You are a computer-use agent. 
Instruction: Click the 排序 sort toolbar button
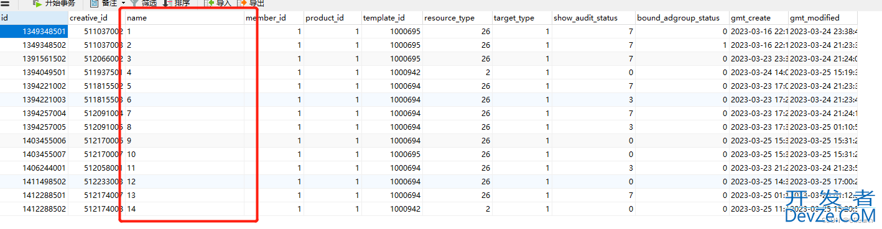[x=176, y=3]
